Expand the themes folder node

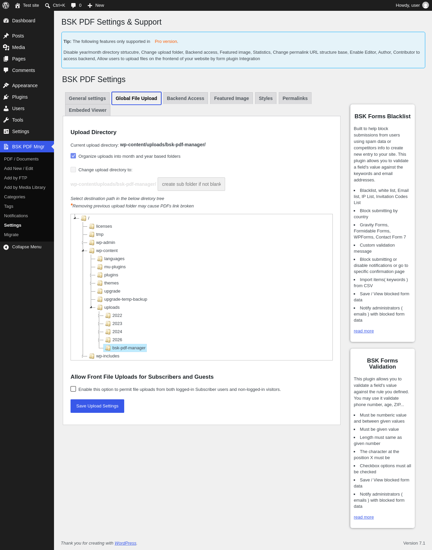click(x=91, y=283)
